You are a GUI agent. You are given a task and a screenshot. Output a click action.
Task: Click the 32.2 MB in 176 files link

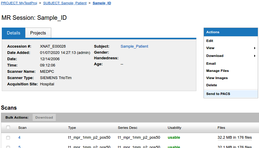click(234, 138)
